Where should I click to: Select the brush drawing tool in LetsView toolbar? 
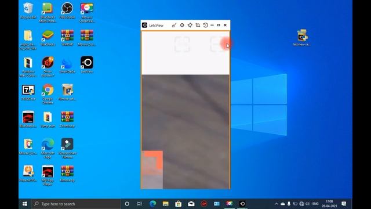pyautogui.click(x=174, y=25)
